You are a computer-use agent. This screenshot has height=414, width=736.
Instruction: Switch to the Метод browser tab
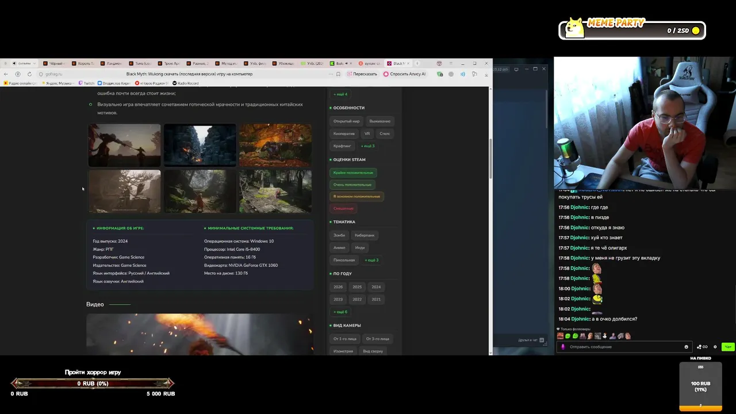coord(228,63)
